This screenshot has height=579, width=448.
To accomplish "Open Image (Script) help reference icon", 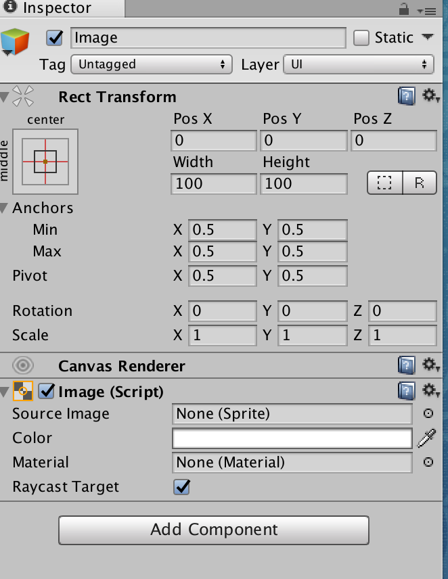I will point(406,391).
